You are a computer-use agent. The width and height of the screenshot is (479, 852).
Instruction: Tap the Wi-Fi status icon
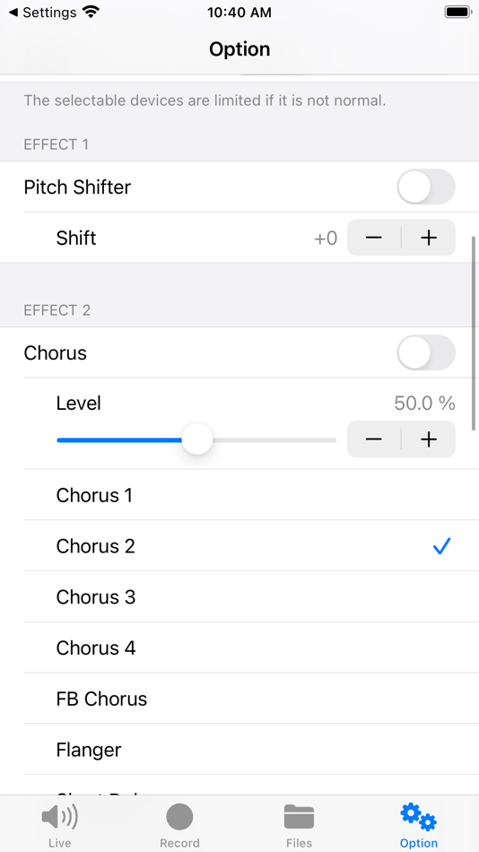tap(91, 12)
